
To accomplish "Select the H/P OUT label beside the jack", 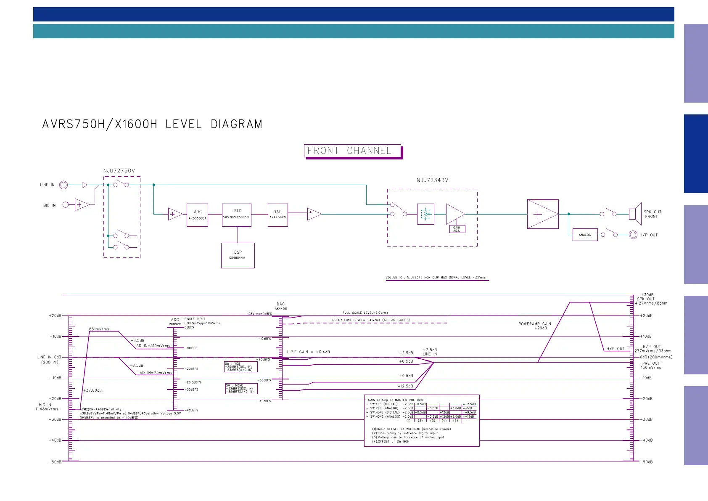I will [648, 235].
